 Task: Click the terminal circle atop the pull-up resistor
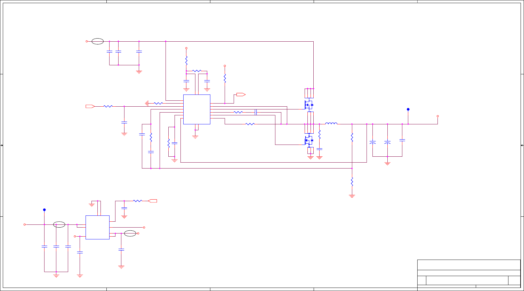[x=225, y=66]
